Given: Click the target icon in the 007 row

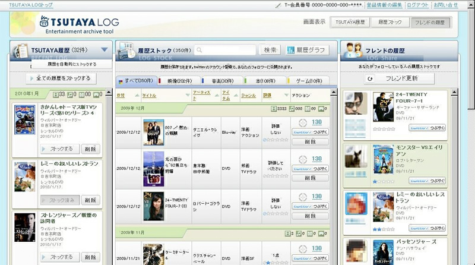Looking at the screenshot, I should click(x=303, y=122).
